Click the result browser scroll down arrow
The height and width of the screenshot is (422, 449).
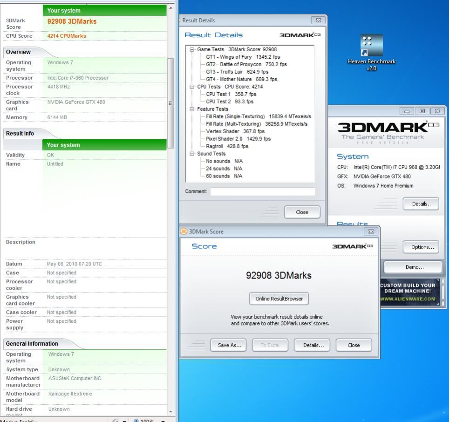(x=170, y=412)
